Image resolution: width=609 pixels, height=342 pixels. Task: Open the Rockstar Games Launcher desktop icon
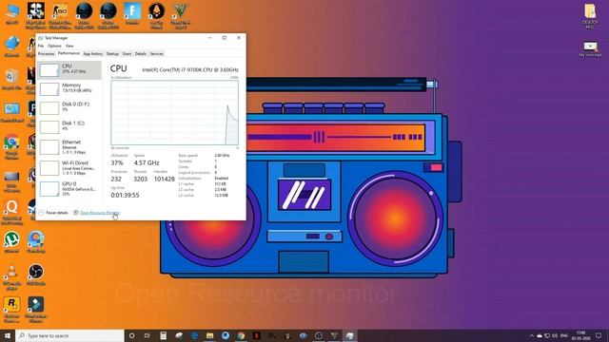[12, 310]
